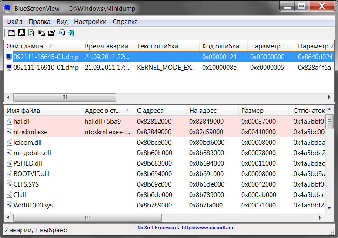Viewport: 338px width, 238px height.
Task: Click the KERNEL_MODE_EX... error text cell
Action: 166,68
